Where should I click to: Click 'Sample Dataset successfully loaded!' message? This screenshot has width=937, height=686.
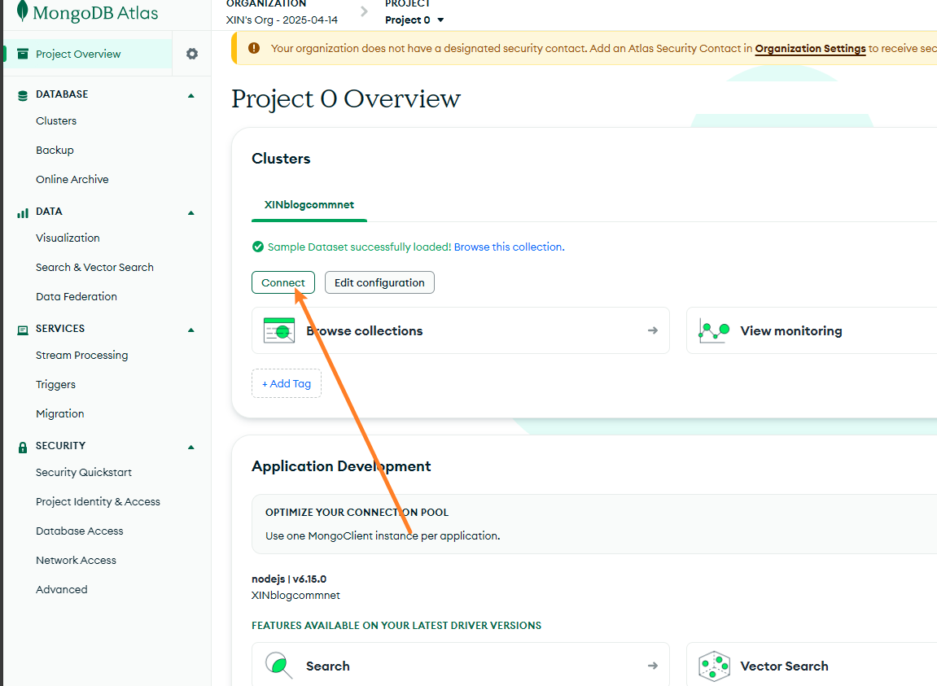tap(359, 247)
